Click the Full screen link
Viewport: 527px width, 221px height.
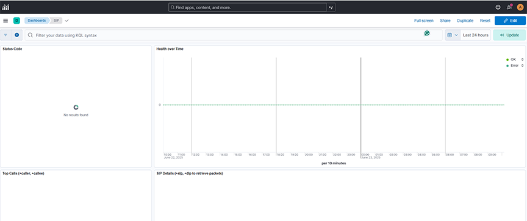click(x=423, y=21)
